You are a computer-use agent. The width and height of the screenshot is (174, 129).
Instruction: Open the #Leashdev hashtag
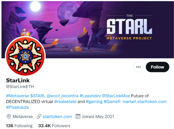pyautogui.click(x=90, y=96)
